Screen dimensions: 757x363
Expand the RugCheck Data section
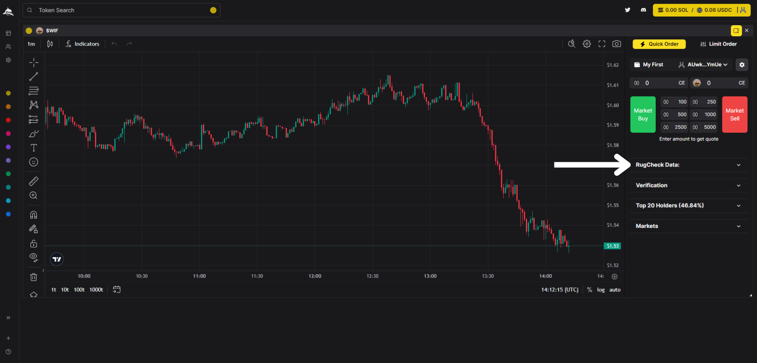click(x=688, y=165)
